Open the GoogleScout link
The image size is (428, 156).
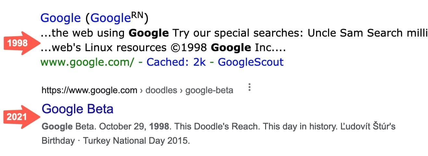click(x=251, y=62)
